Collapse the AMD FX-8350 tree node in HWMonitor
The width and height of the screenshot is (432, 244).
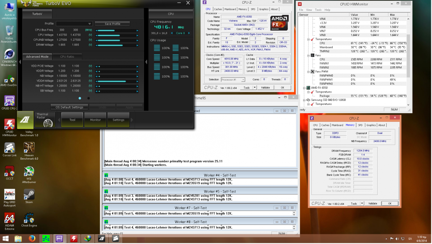(305, 88)
